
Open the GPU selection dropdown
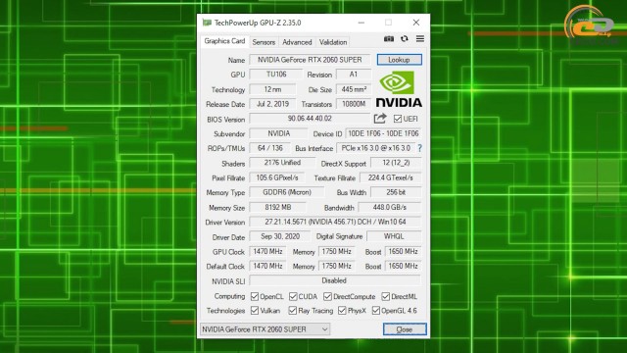tap(265, 329)
